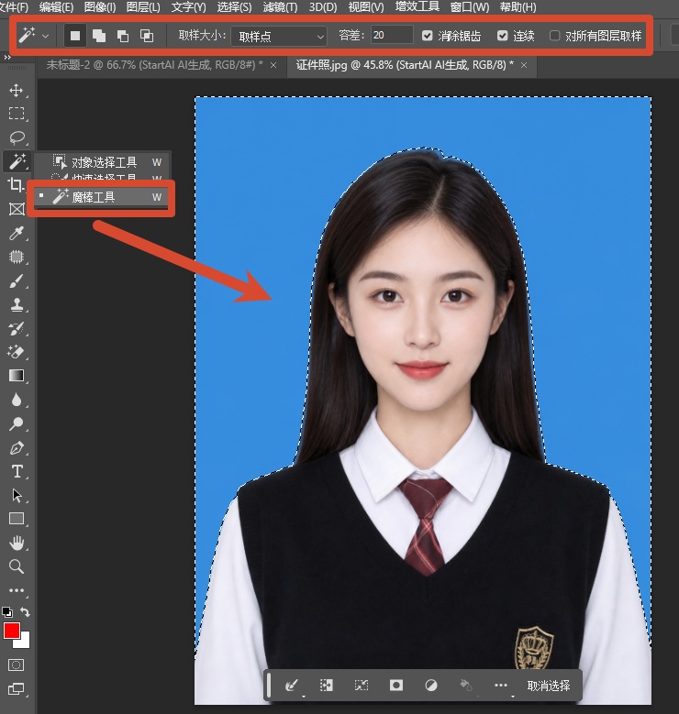
Task: Click the Add to selection mode icon
Action: 99,36
